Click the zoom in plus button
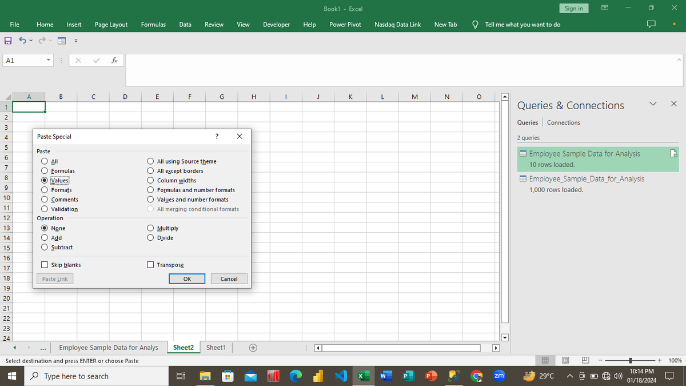The image size is (686, 386). (660, 360)
